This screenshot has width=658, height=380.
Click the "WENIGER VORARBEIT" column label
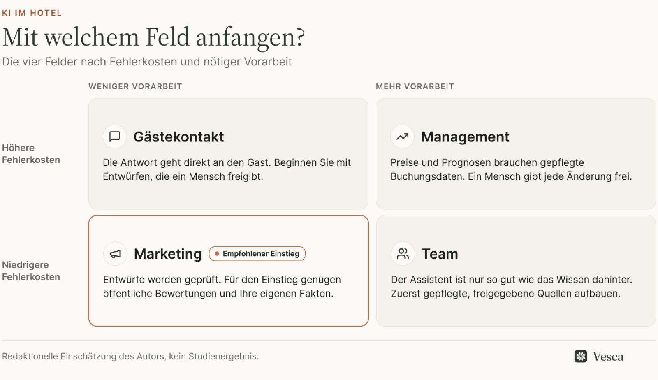[135, 86]
